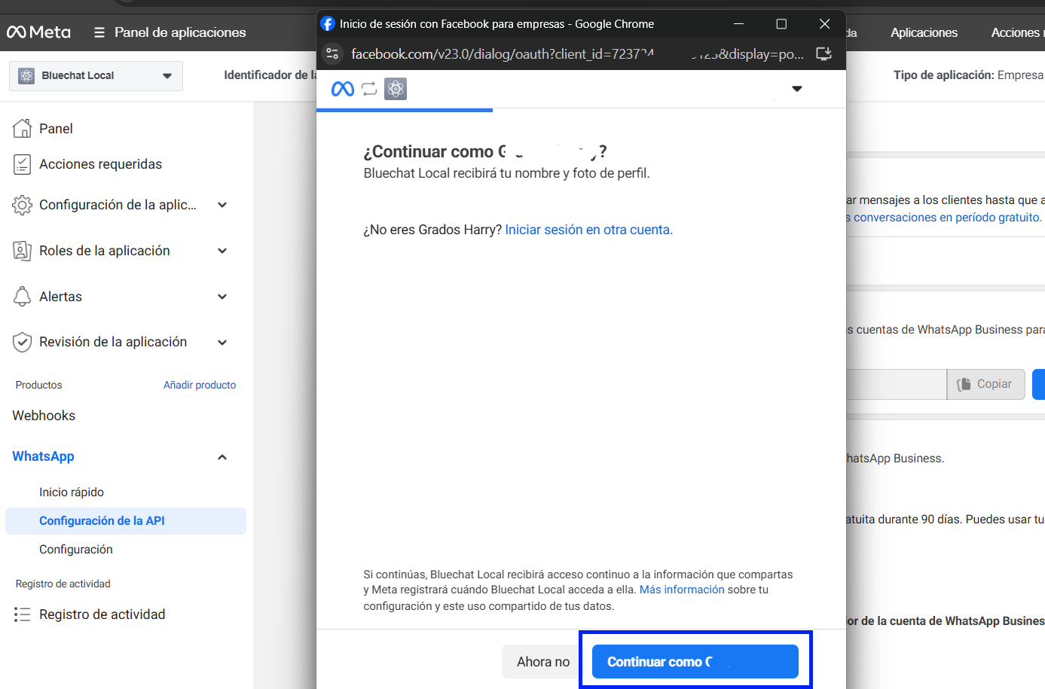Click the Panel home icon in sidebar
This screenshot has width=1045, height=689.
22,129
